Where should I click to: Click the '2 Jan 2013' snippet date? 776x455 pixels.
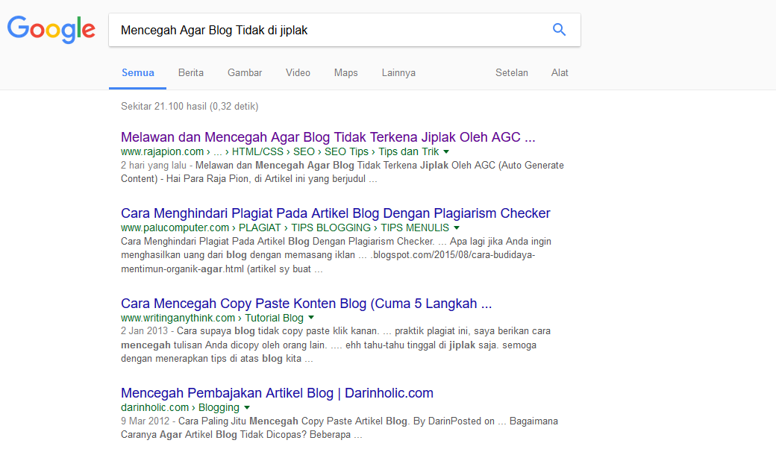(x=144, y=331)
